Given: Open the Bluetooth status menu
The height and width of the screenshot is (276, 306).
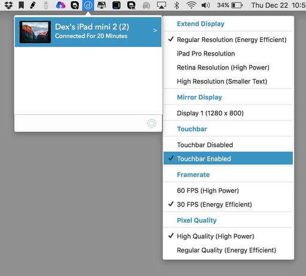Looking at the screenshot, I should (176, 5).
